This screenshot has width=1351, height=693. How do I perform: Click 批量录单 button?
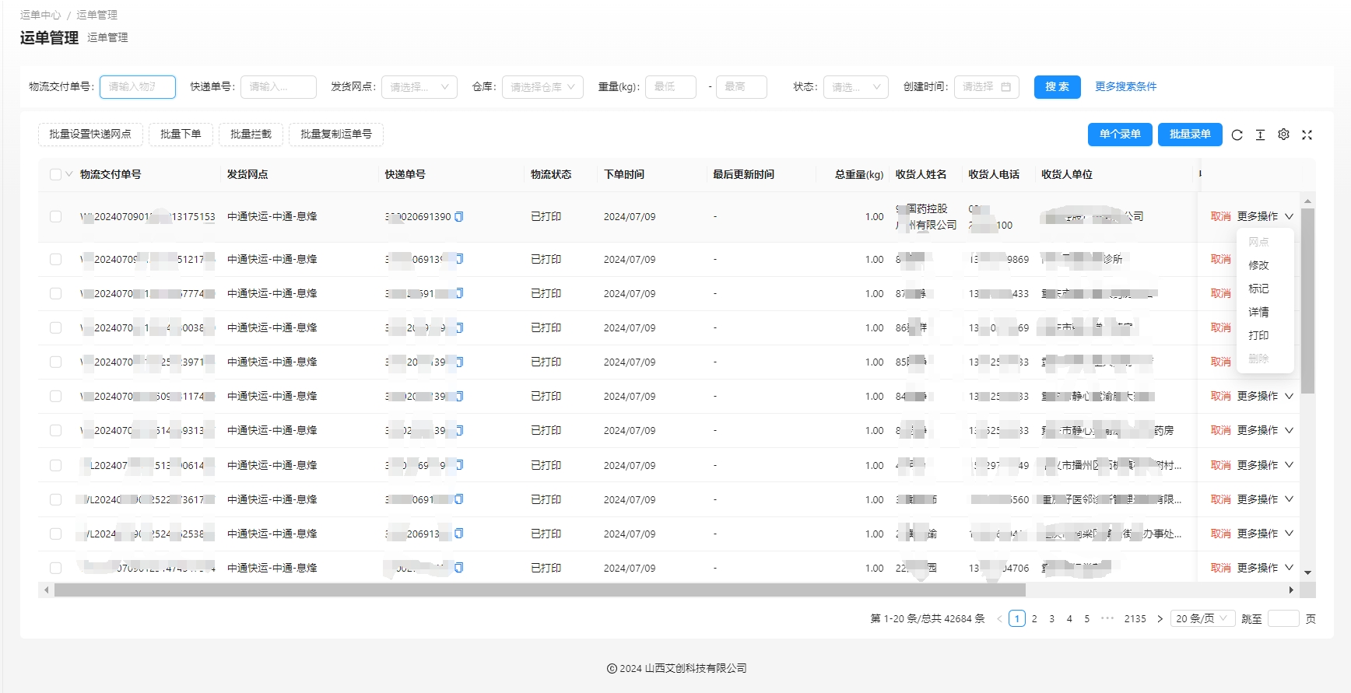1190,135
